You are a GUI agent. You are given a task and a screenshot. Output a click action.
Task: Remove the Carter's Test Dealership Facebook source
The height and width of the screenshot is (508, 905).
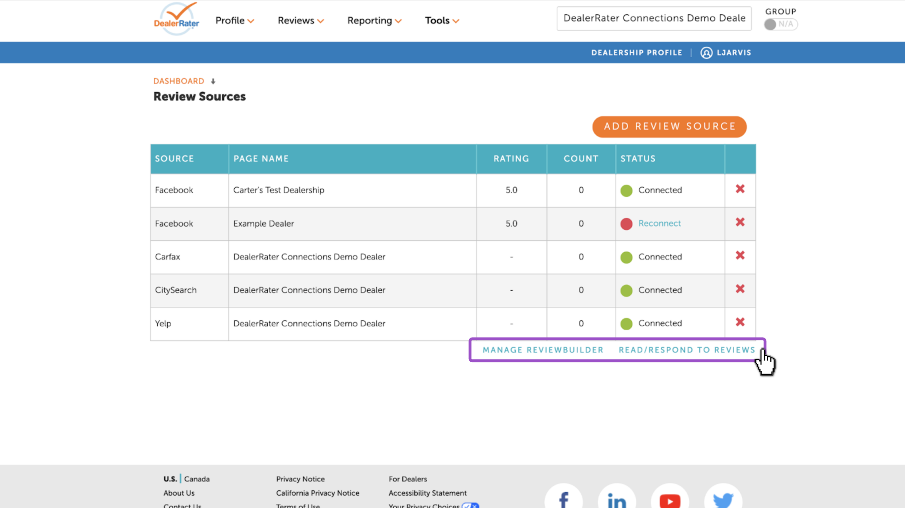pos(740,189)
